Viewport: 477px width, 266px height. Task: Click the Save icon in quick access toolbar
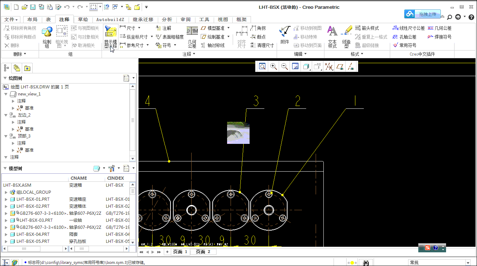click(33, 7)
